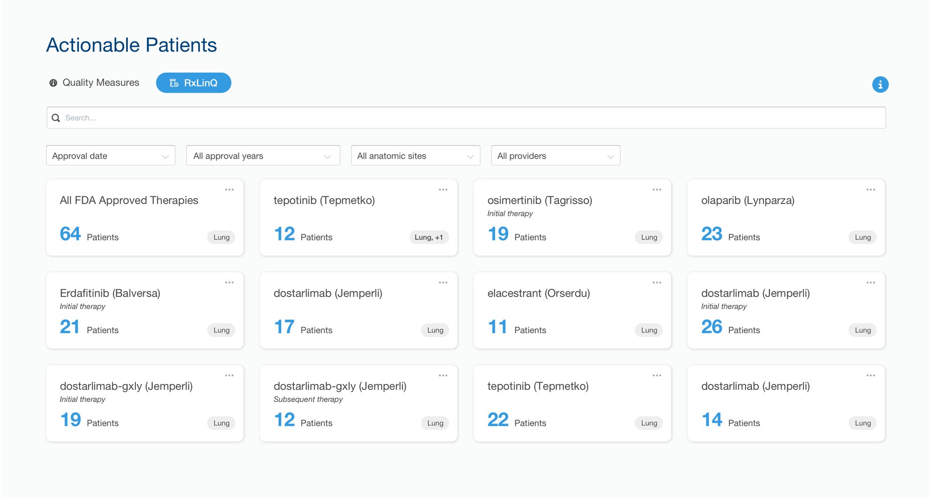Open ellipsis menu on dostarlimab card with 17 patients
930x497 pixels.
coord(443,282)
